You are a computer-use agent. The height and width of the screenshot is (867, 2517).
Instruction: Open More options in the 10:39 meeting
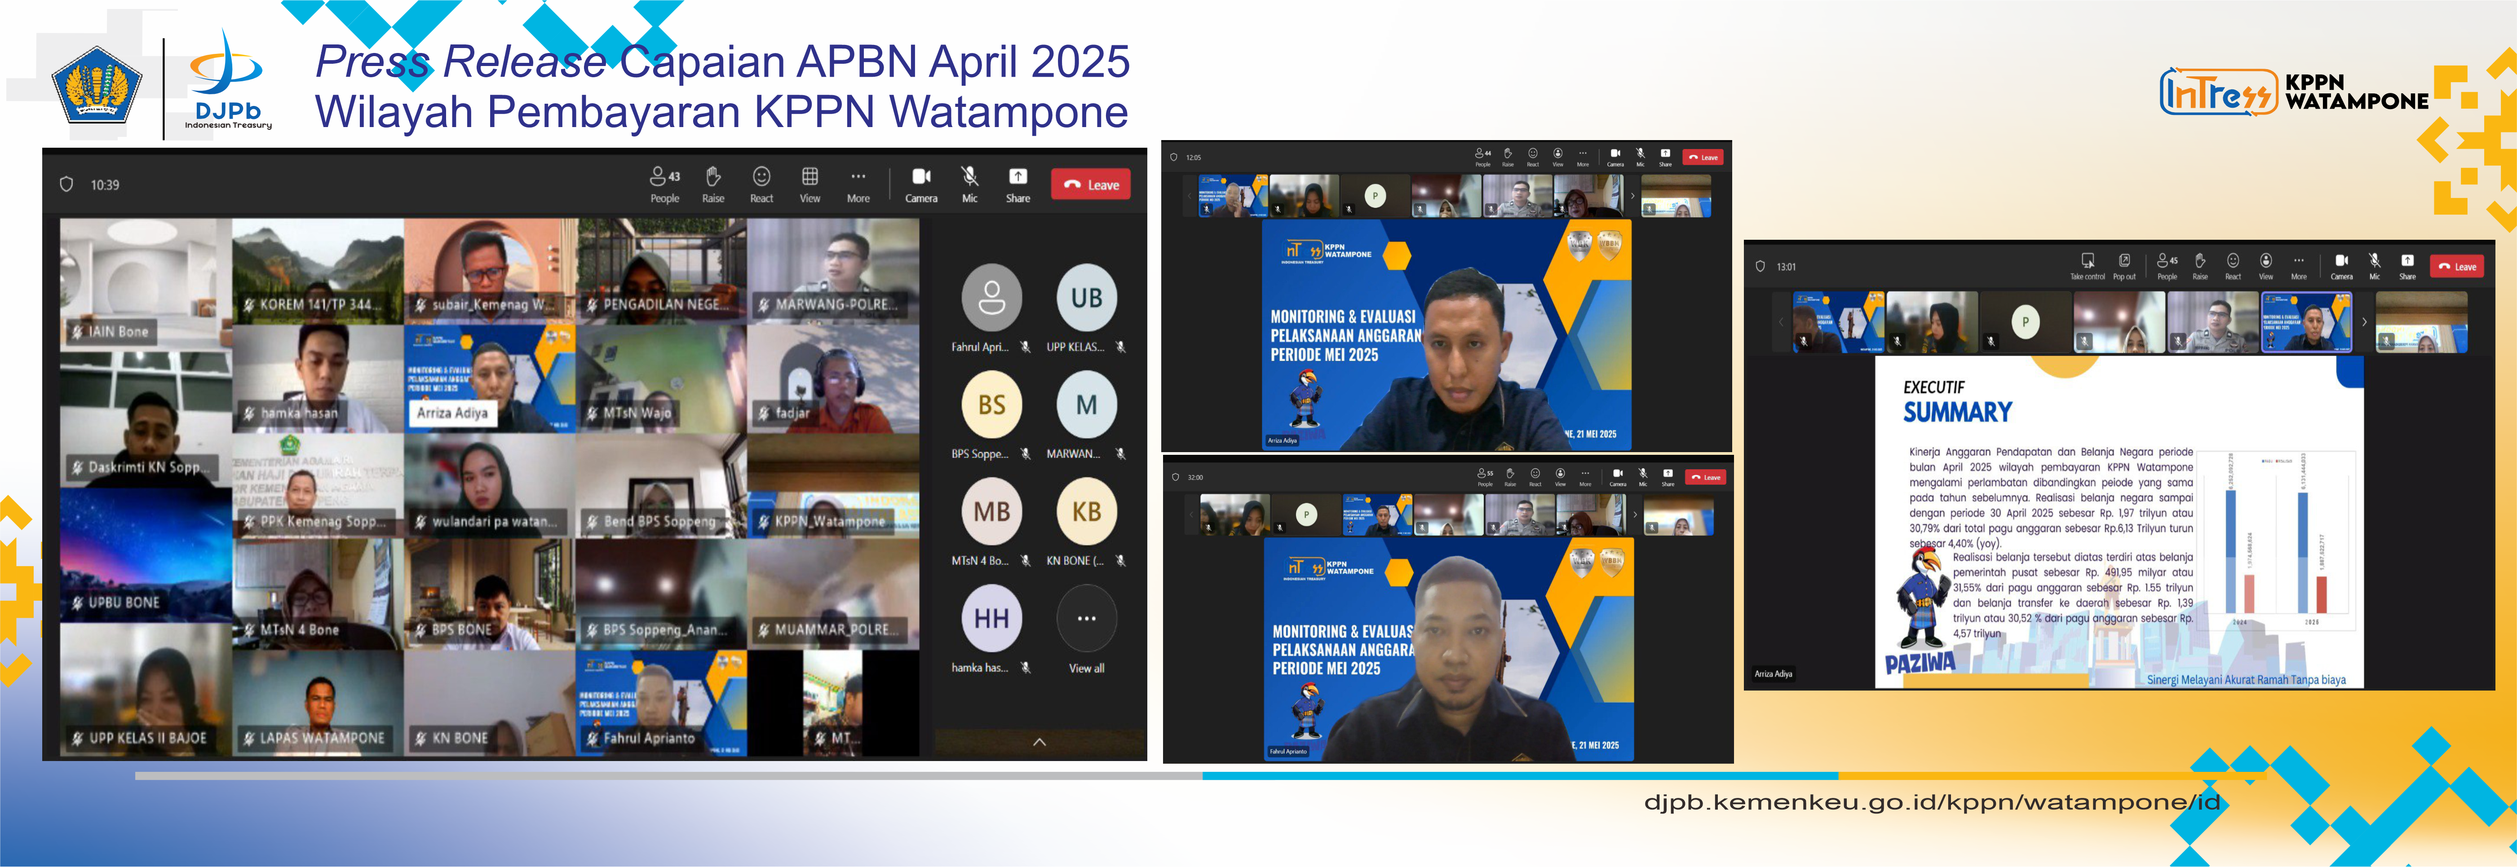[x=858, y=185]
